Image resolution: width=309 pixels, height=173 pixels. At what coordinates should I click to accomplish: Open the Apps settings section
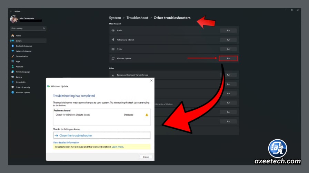pos(18,62)
